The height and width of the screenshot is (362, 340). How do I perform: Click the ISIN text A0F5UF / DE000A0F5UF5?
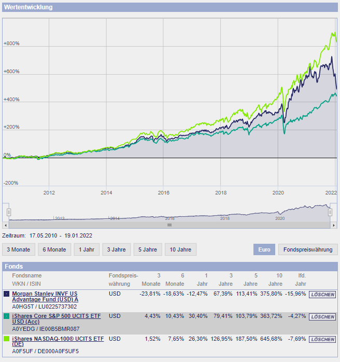46,351
